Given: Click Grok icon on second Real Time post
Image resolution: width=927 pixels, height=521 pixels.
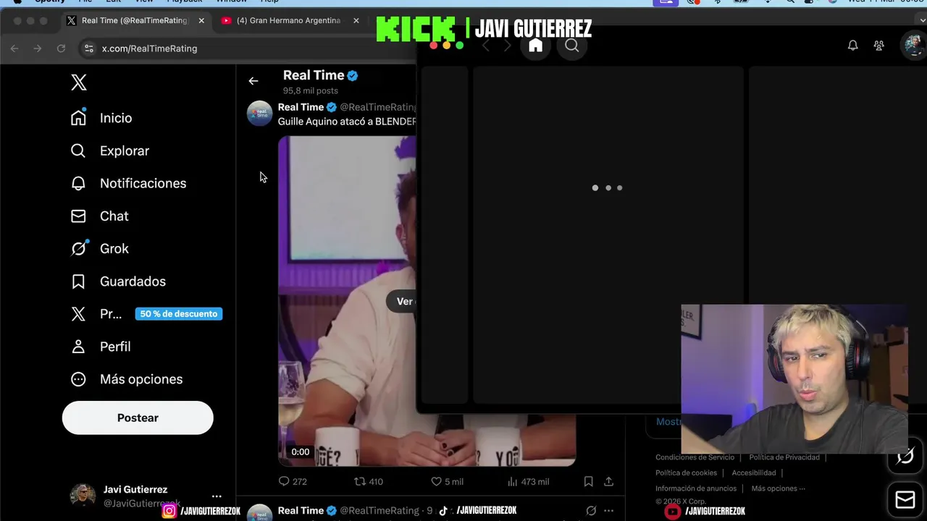Looking at the screenshot, I should [x=591, y=511].
